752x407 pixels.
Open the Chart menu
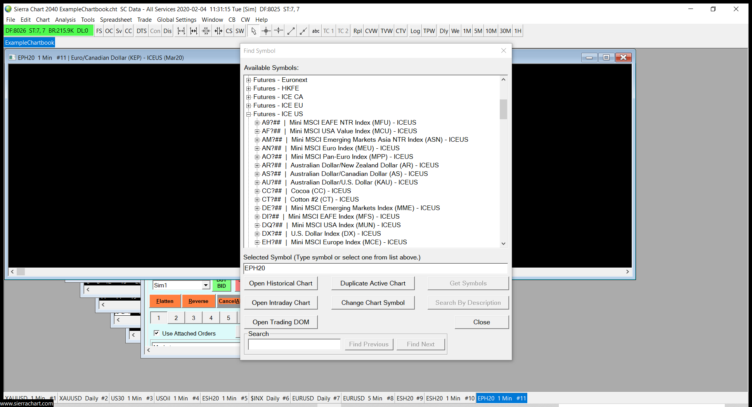pyautogui.click(x=43, y=20)
